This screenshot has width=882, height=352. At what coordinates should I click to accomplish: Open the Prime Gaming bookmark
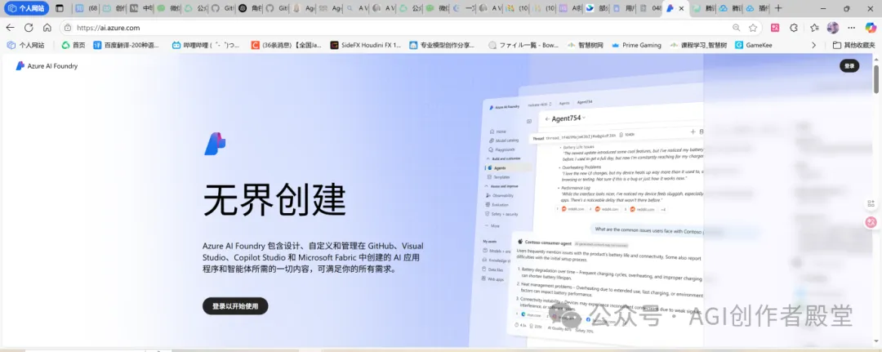636,45
